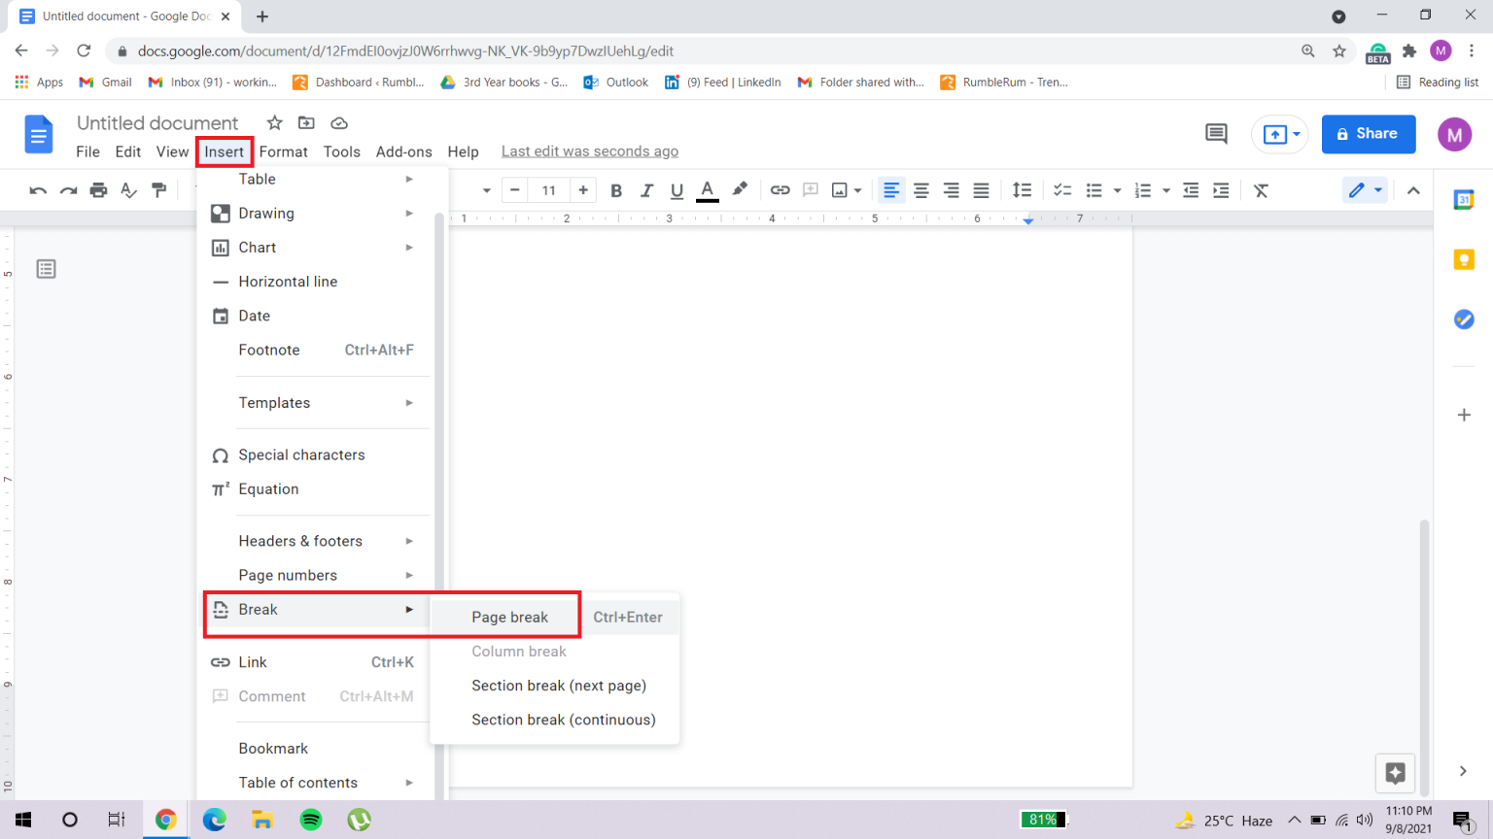Open Spotify from the taskbar

point(311,820)
